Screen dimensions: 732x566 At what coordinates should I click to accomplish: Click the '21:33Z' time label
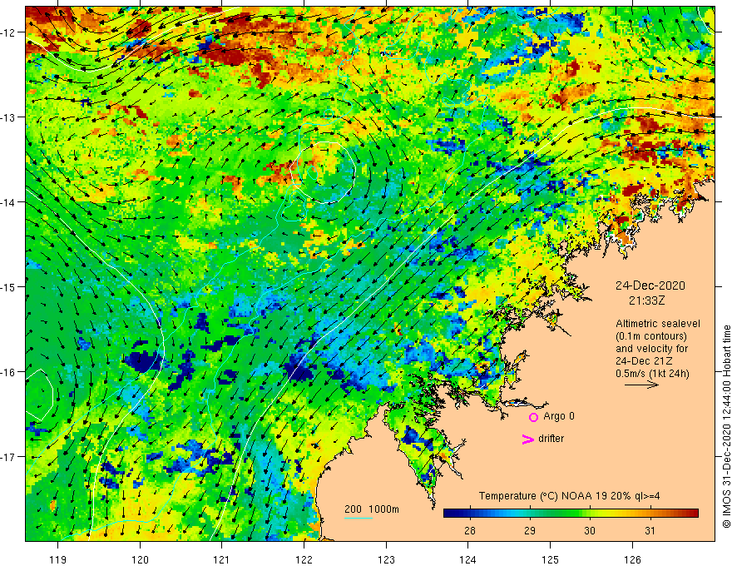tap(646, 300)
